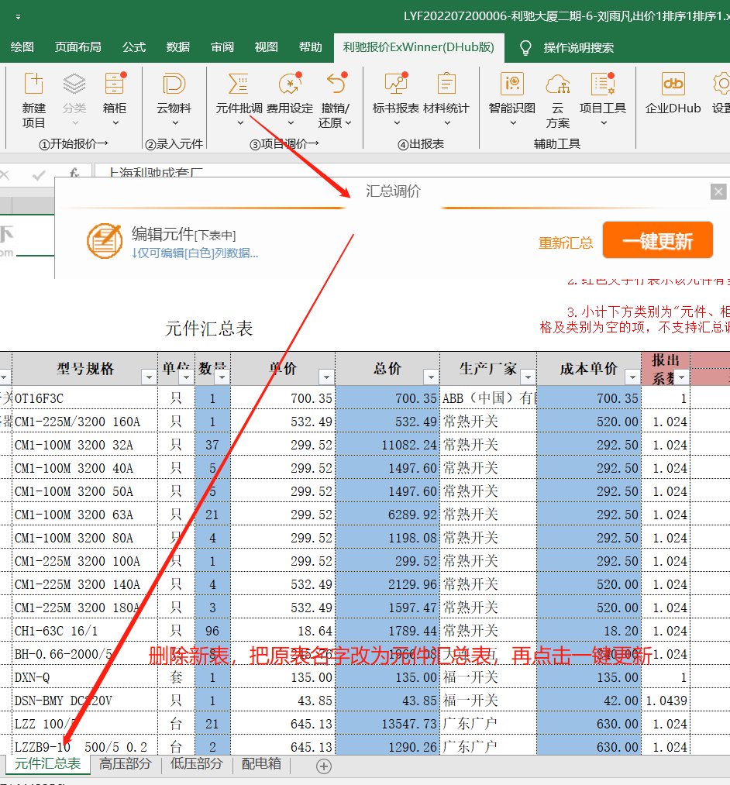The width and height of the screenshot is (730, 785).
Task: Click the 仅可编辑[白色]列数据 hint link
Action: click(195, 253)
